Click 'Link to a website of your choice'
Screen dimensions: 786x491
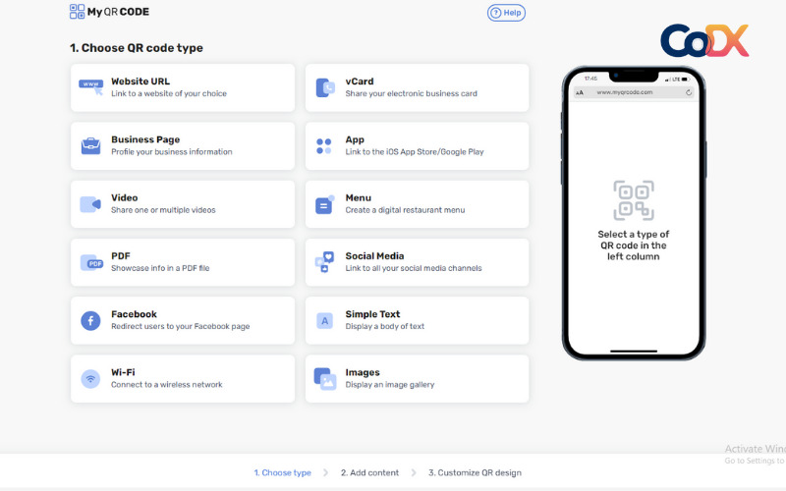169,93
